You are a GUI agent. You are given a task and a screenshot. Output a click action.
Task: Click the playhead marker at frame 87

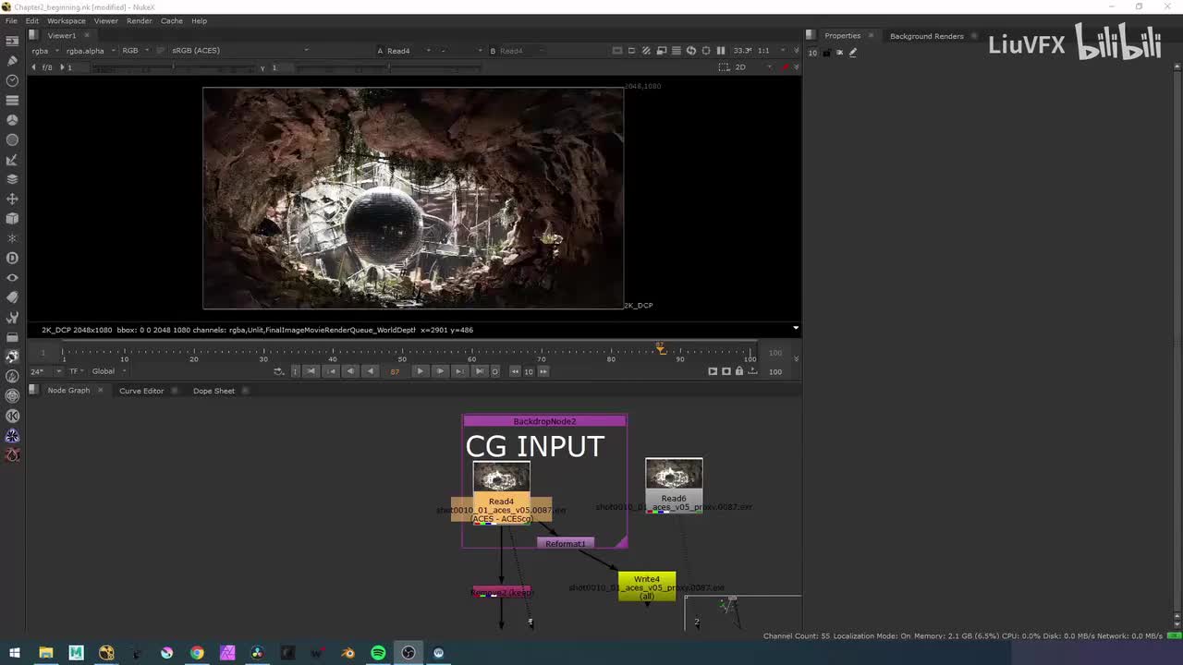[660, 348]
